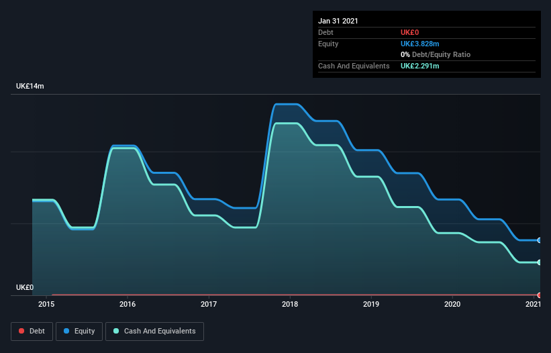Click the teal Cash legend dot
This screenshot has width=551, height=353.
116,331
